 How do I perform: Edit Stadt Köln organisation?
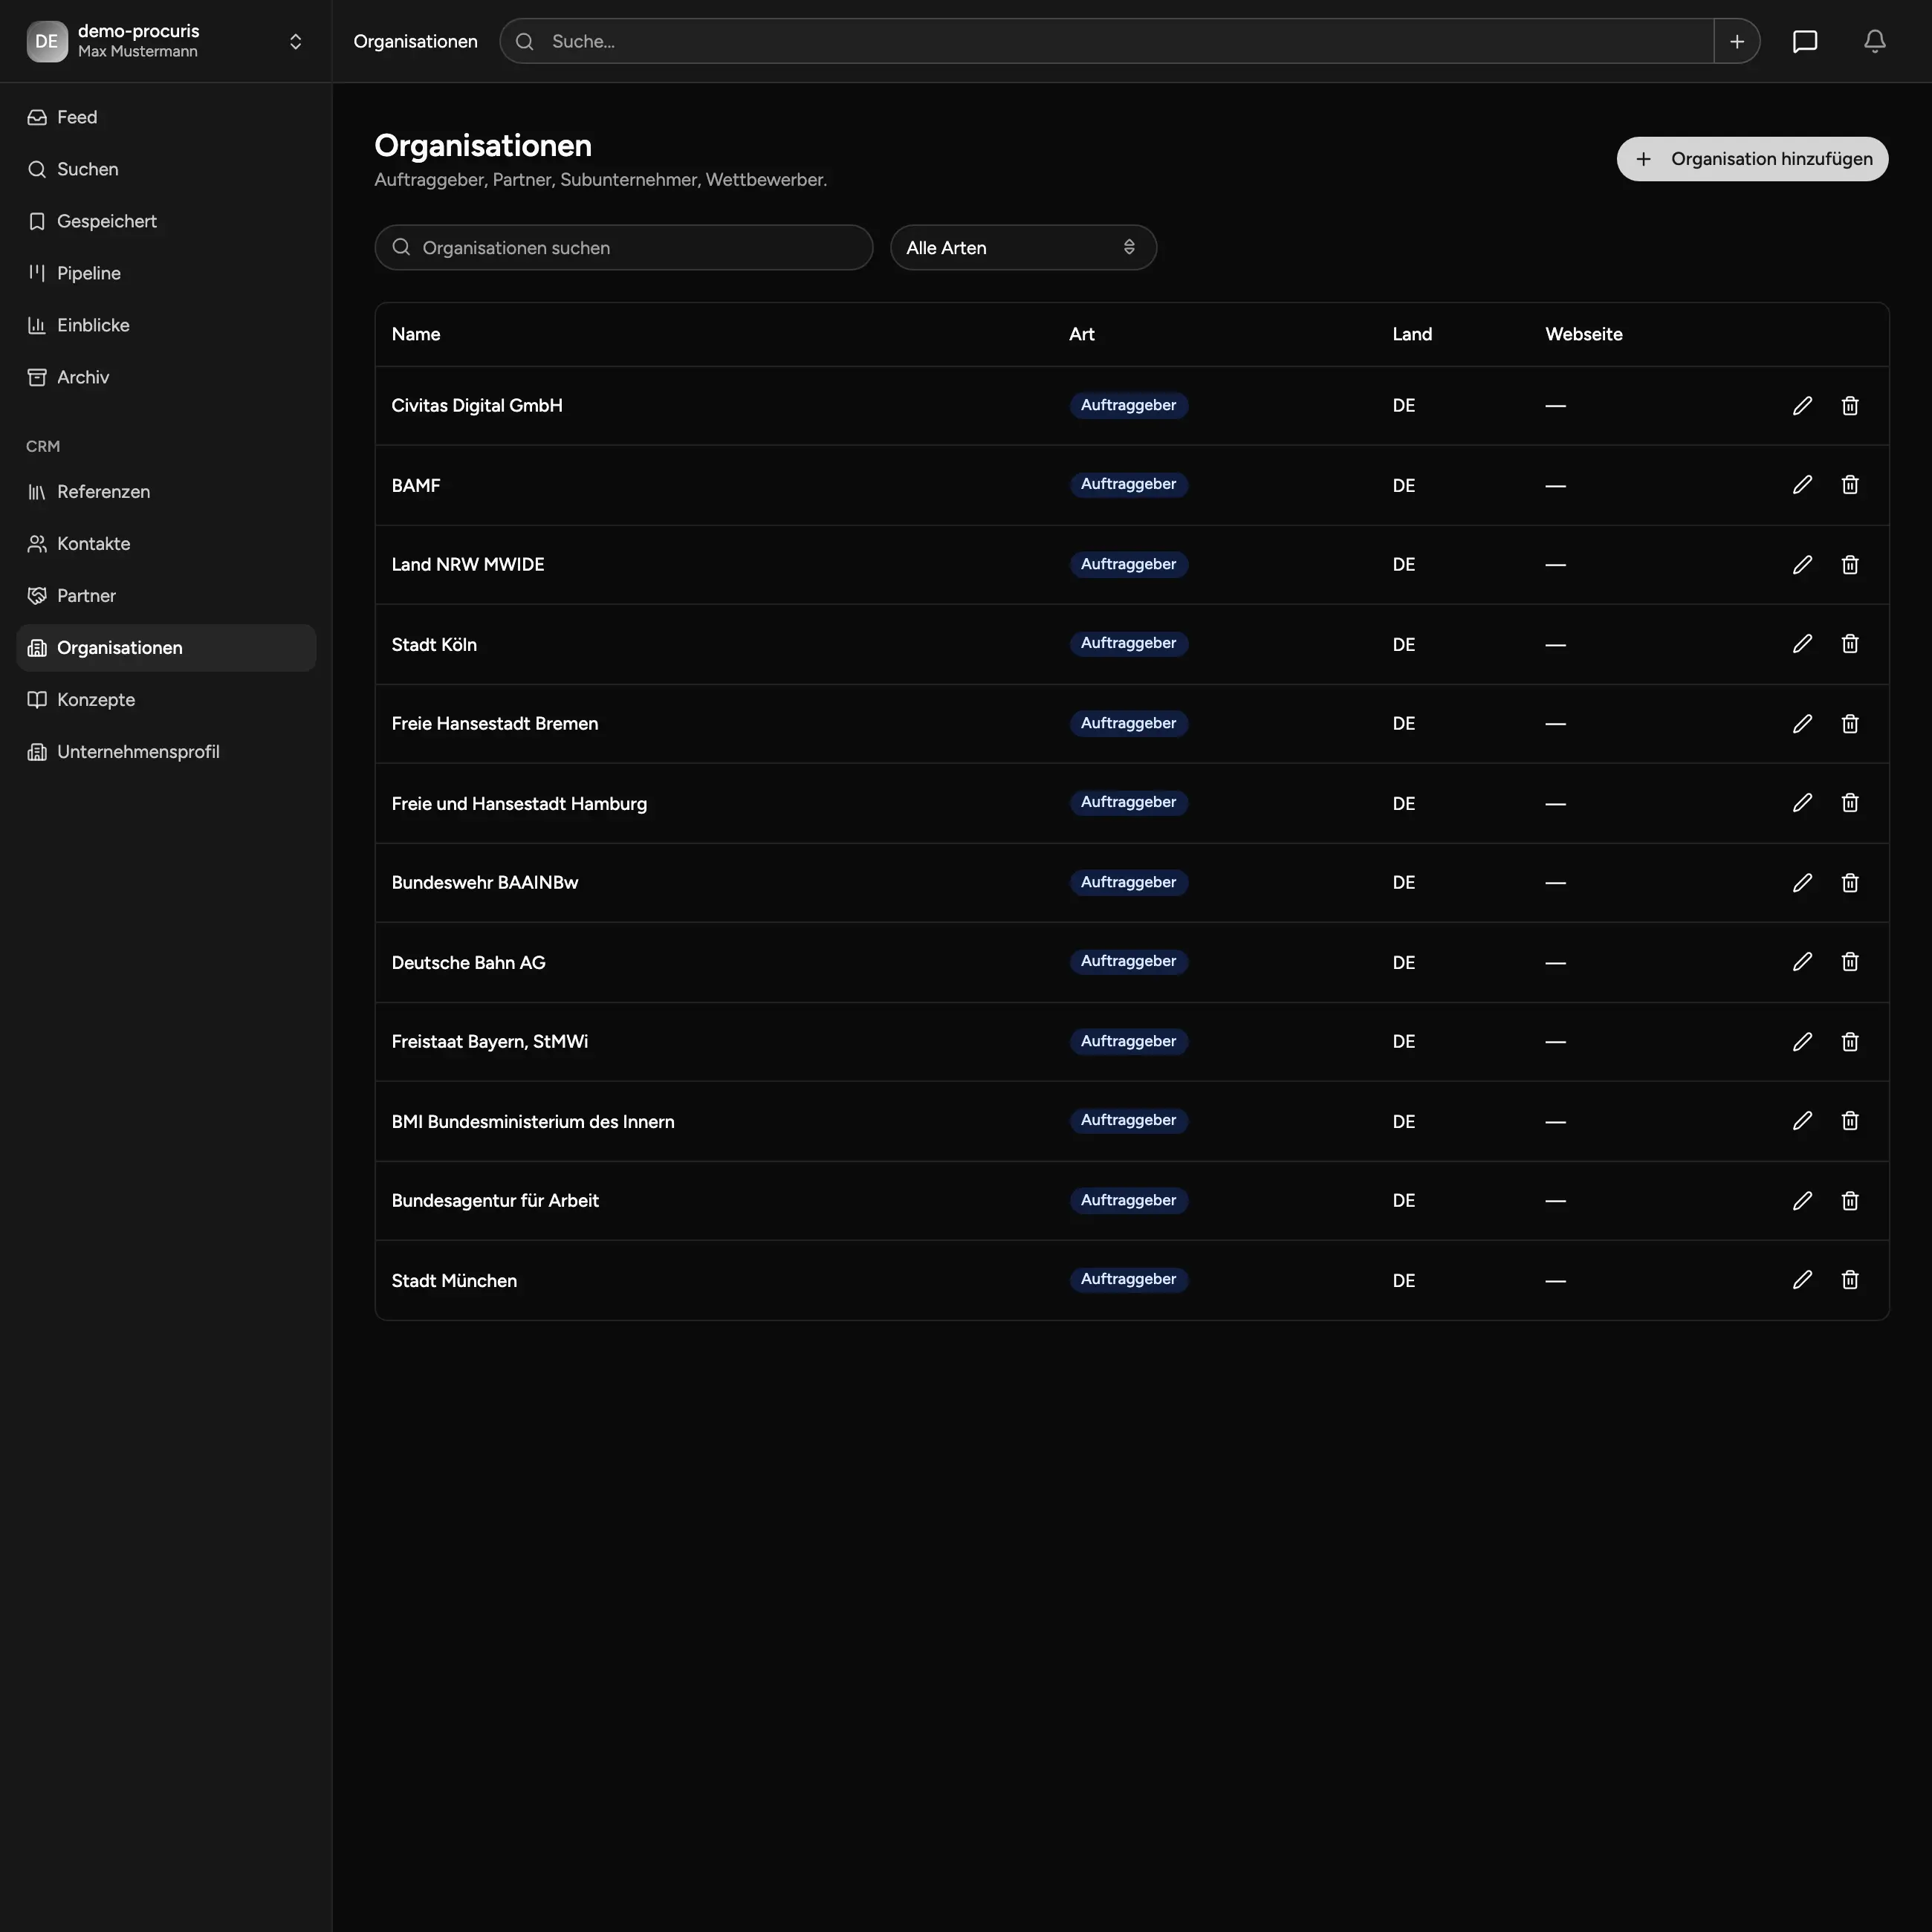[x=1802, y=644]
